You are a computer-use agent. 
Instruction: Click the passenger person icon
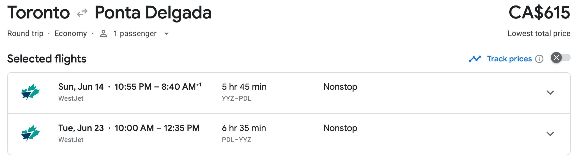click(x=103, y=34)
